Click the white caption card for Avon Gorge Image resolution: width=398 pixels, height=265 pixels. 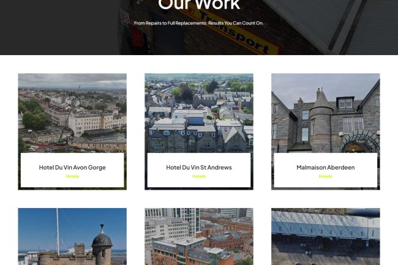[x=72, y=170]
